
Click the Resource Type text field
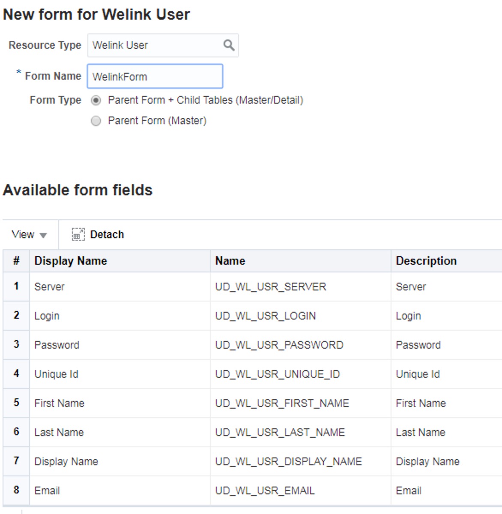155,45
